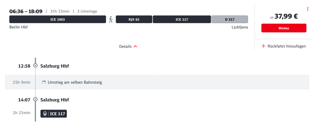
Task: Click the 37,99 € price
Action: tap(286, 17)
